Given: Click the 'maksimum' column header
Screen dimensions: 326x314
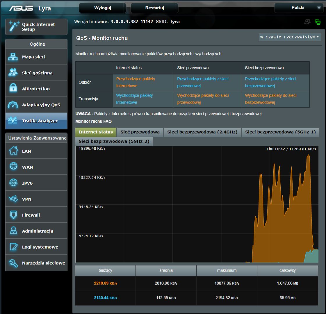Looking at the screenshot, I should tap(227, 270).
